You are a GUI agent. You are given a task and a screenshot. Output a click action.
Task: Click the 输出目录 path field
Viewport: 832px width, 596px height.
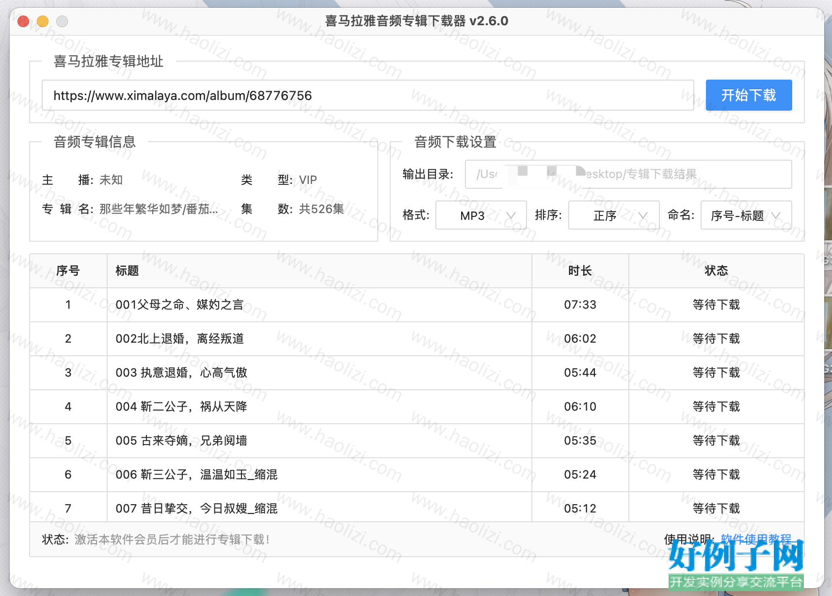(628, 174)
